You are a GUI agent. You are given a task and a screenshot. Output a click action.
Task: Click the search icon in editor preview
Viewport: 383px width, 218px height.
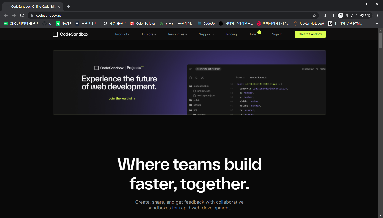point(196,78)
